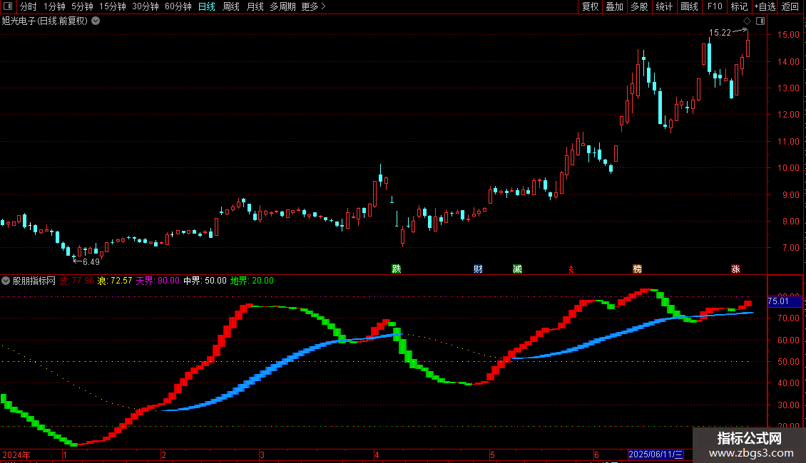The width and height of the screenshot is (806, 463).
Task: Open the 画线 drawing tools
Action: pyautogui.click(x=689, y=6)
